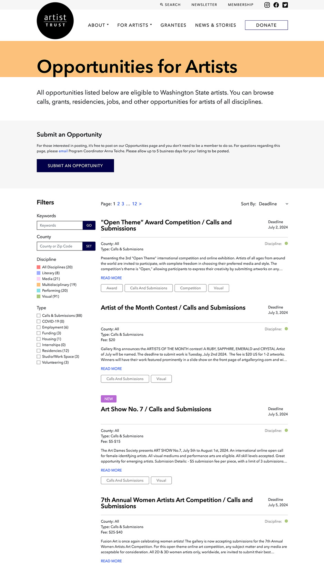
Task: Go to results page 3
Action: 123,204
